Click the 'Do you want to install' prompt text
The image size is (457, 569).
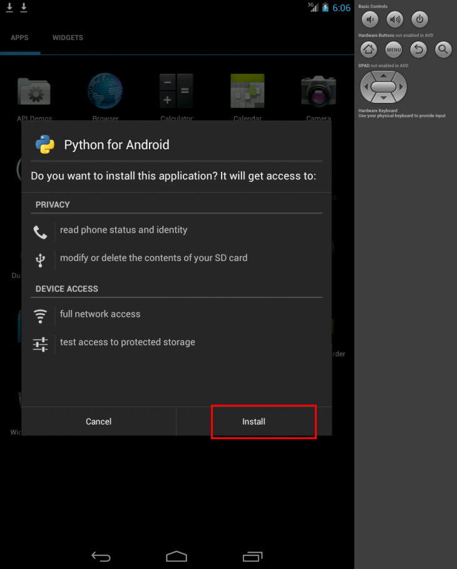click(173, 176)
